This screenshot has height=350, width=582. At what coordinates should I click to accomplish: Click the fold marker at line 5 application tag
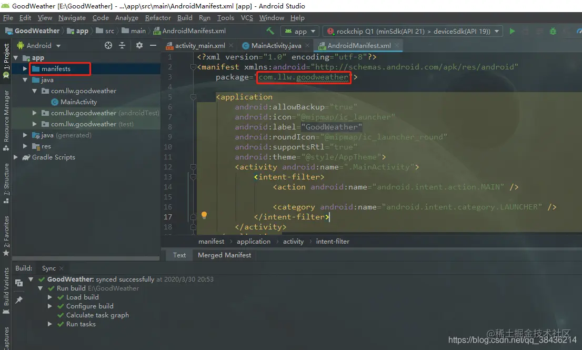pos(193,97)
